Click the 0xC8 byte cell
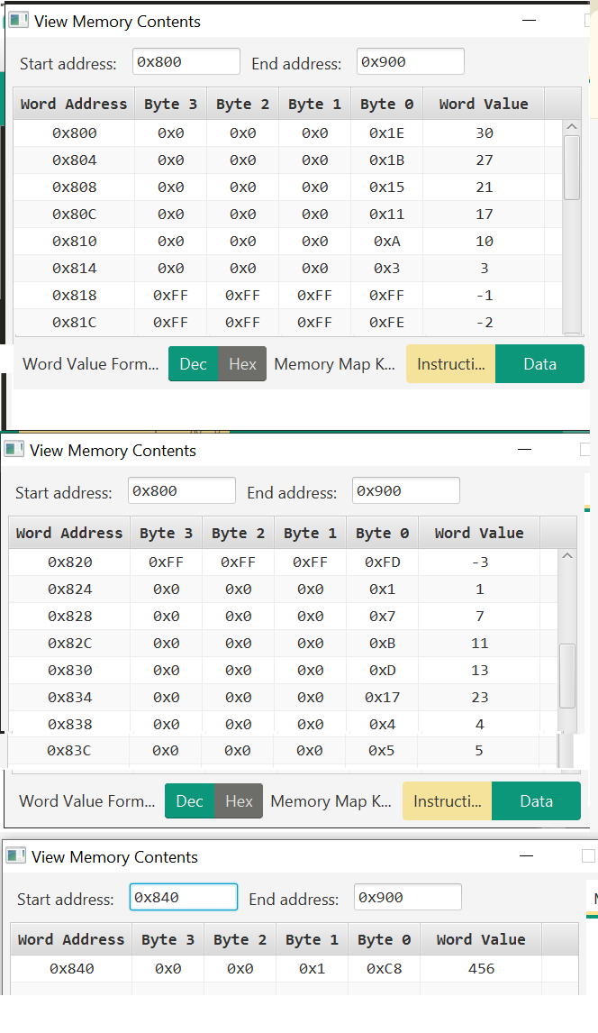 coord(379,969)
